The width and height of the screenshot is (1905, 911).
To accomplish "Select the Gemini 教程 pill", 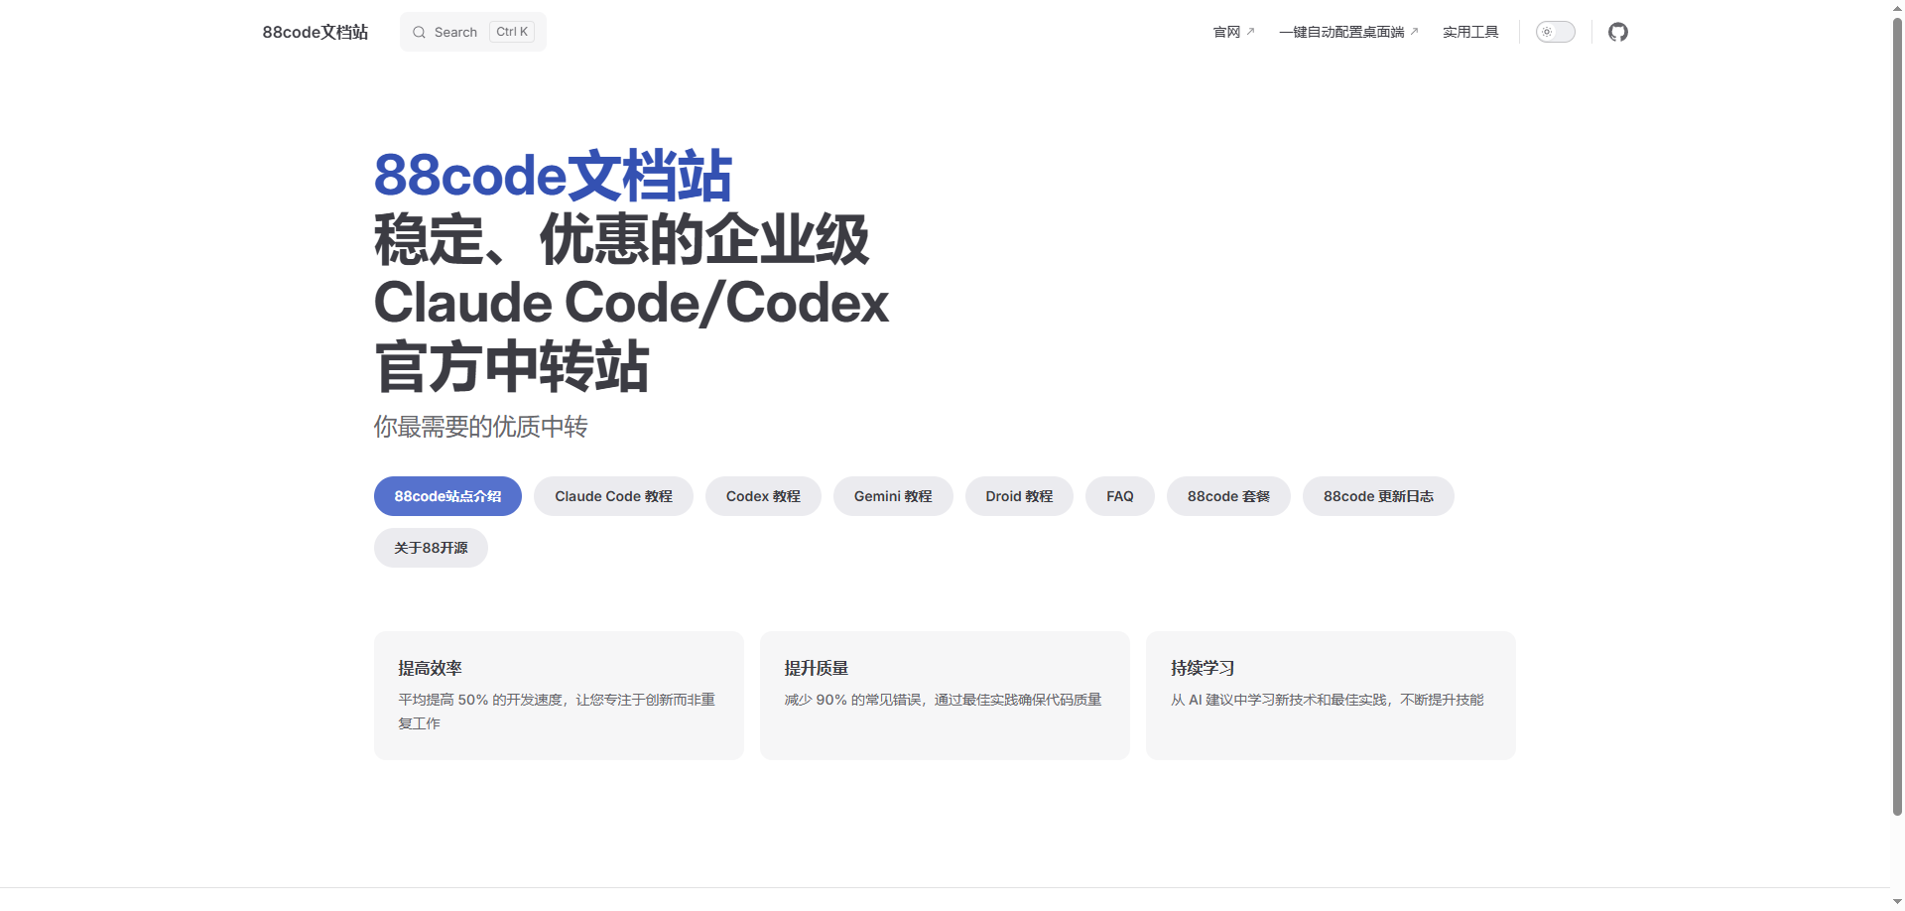I will [x=893, y=496].
